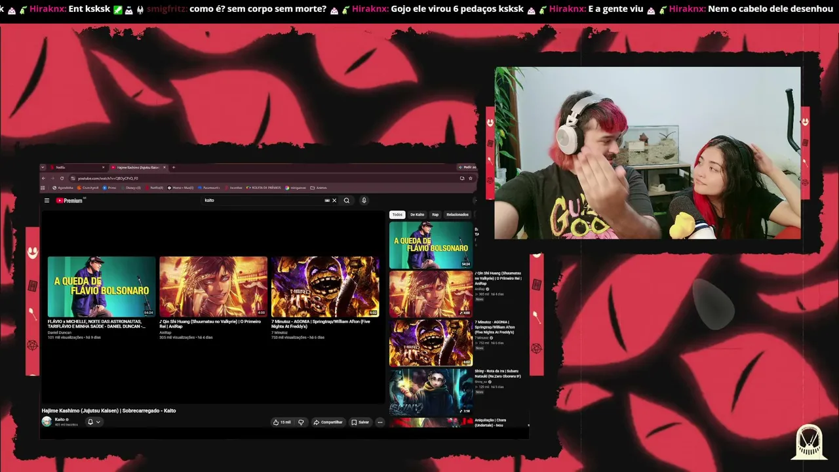The width and height of the screenshot is (839, 472).
Task: Select the Todos filter chip
Action: tap(397, 214)
